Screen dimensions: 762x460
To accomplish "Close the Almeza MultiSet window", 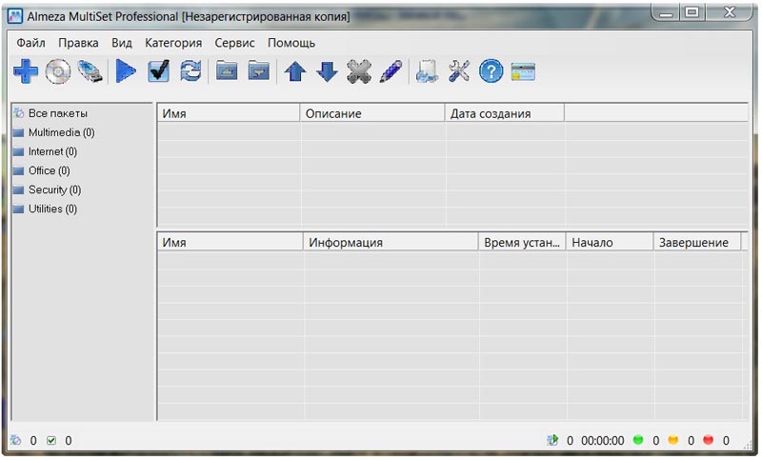I will point(729,12).
